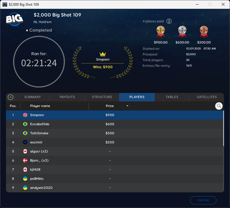
Task: Open the Prize column sort dropdown arrow
Action: coord(127,106)
